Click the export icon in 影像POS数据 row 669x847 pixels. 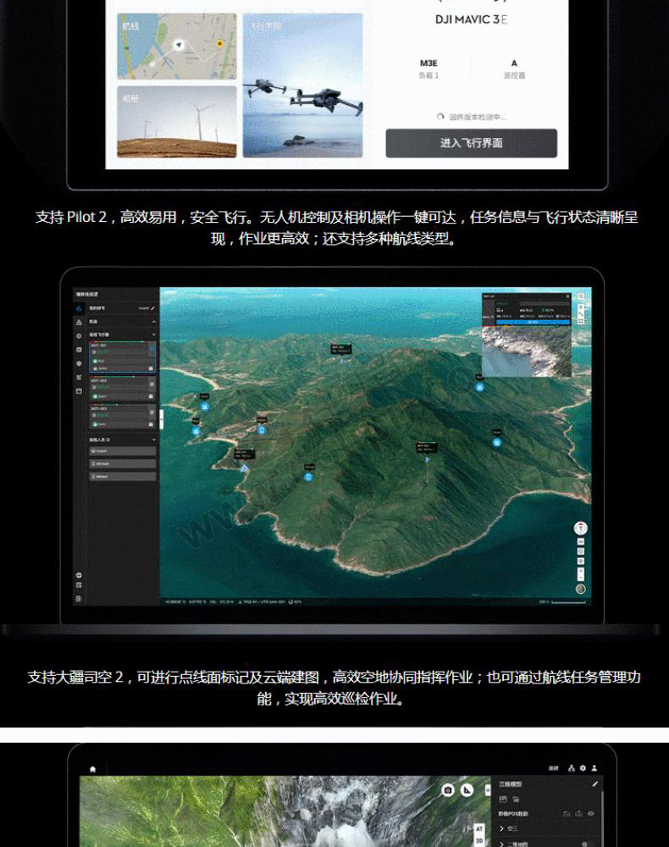point(579,813)
